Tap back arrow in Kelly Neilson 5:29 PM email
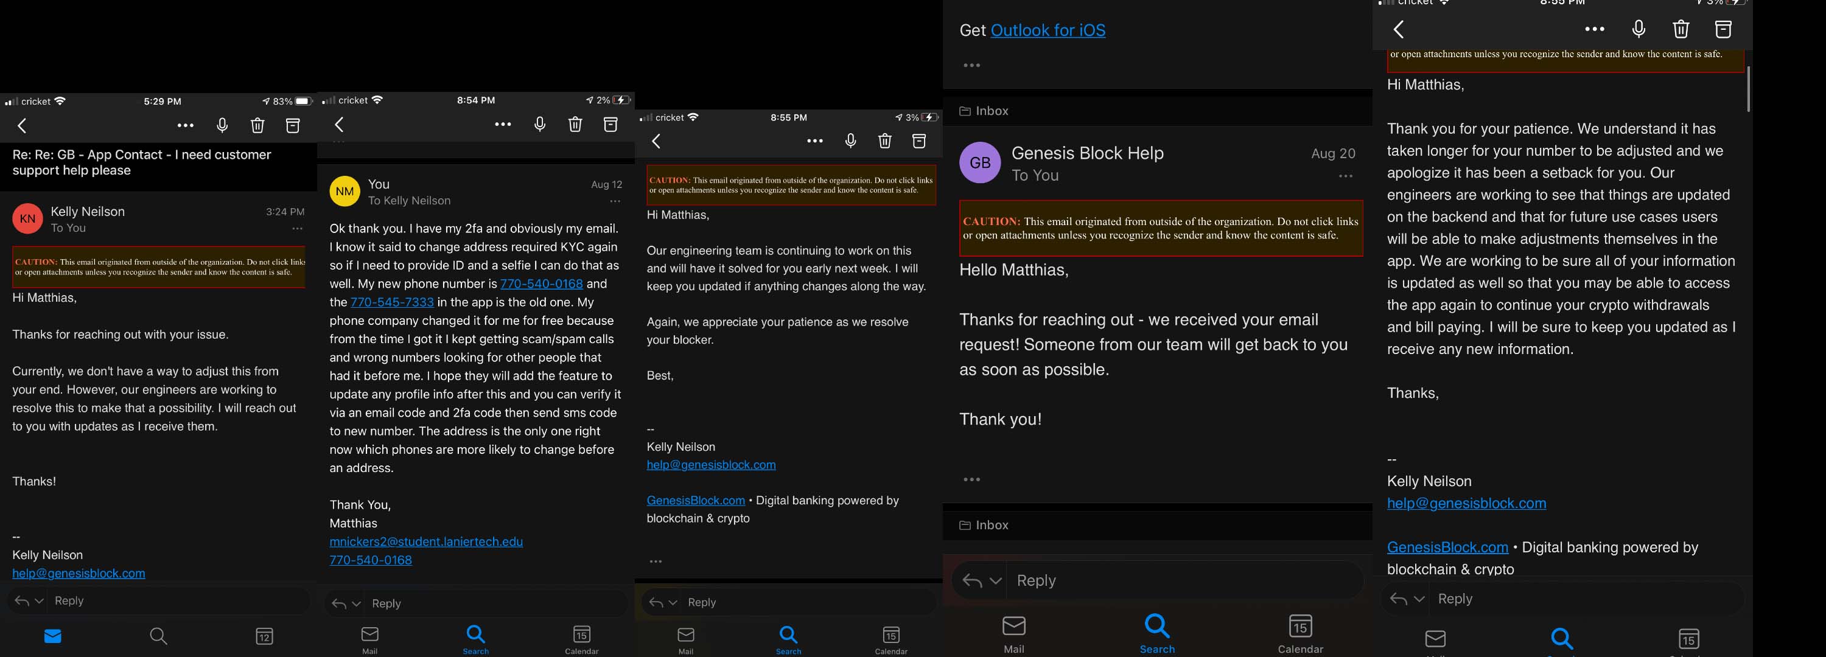1826x657 pixels. tap(22, 125)
